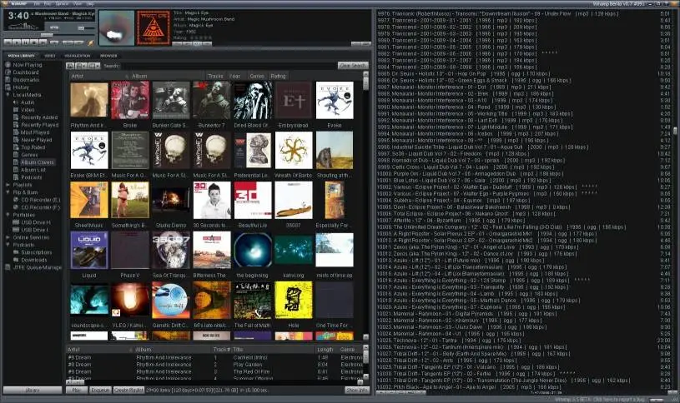Click the Show Info button
The width and height of the screenshot is (680, 403).
(x=357, y=390)
